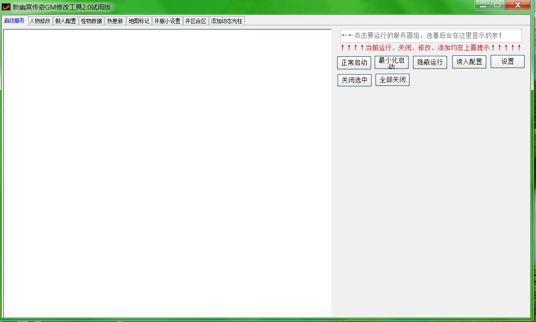Open the 开区合区 tab
The width and height of the screenshot is (536, 322).
(x=195, y=21)
